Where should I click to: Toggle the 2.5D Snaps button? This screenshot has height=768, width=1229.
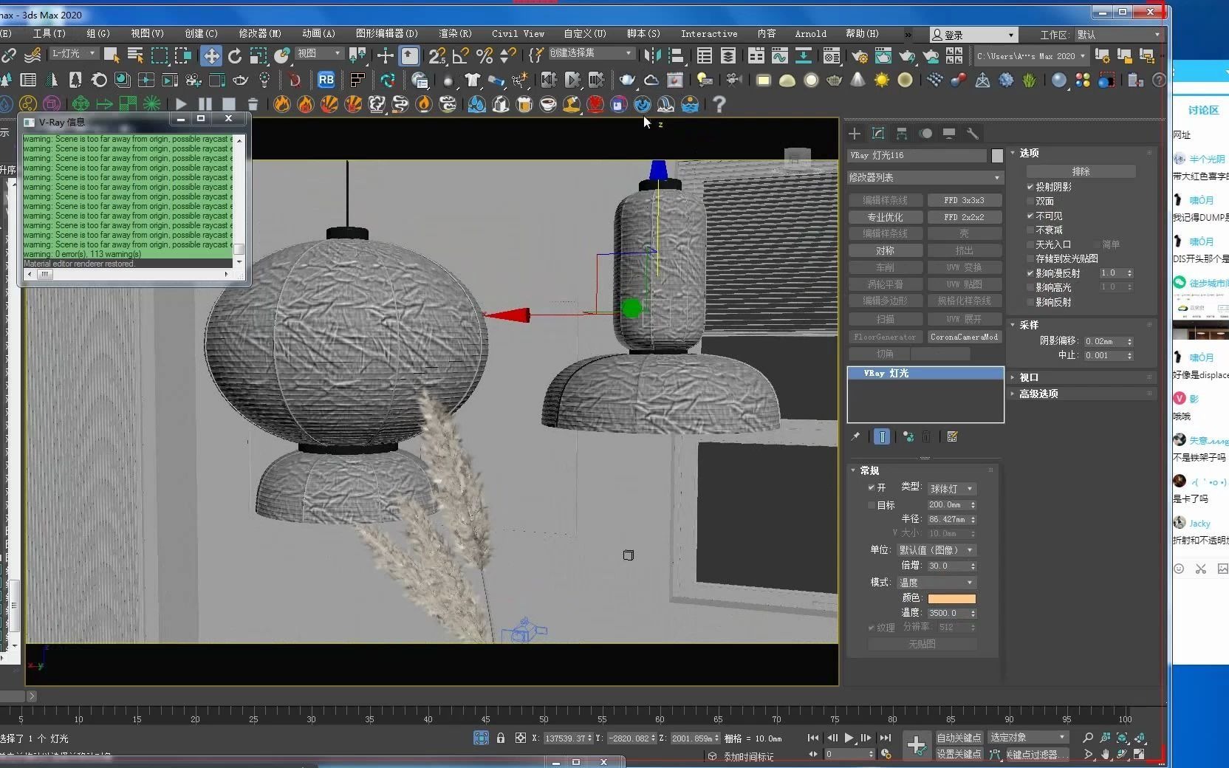(437, 56)
